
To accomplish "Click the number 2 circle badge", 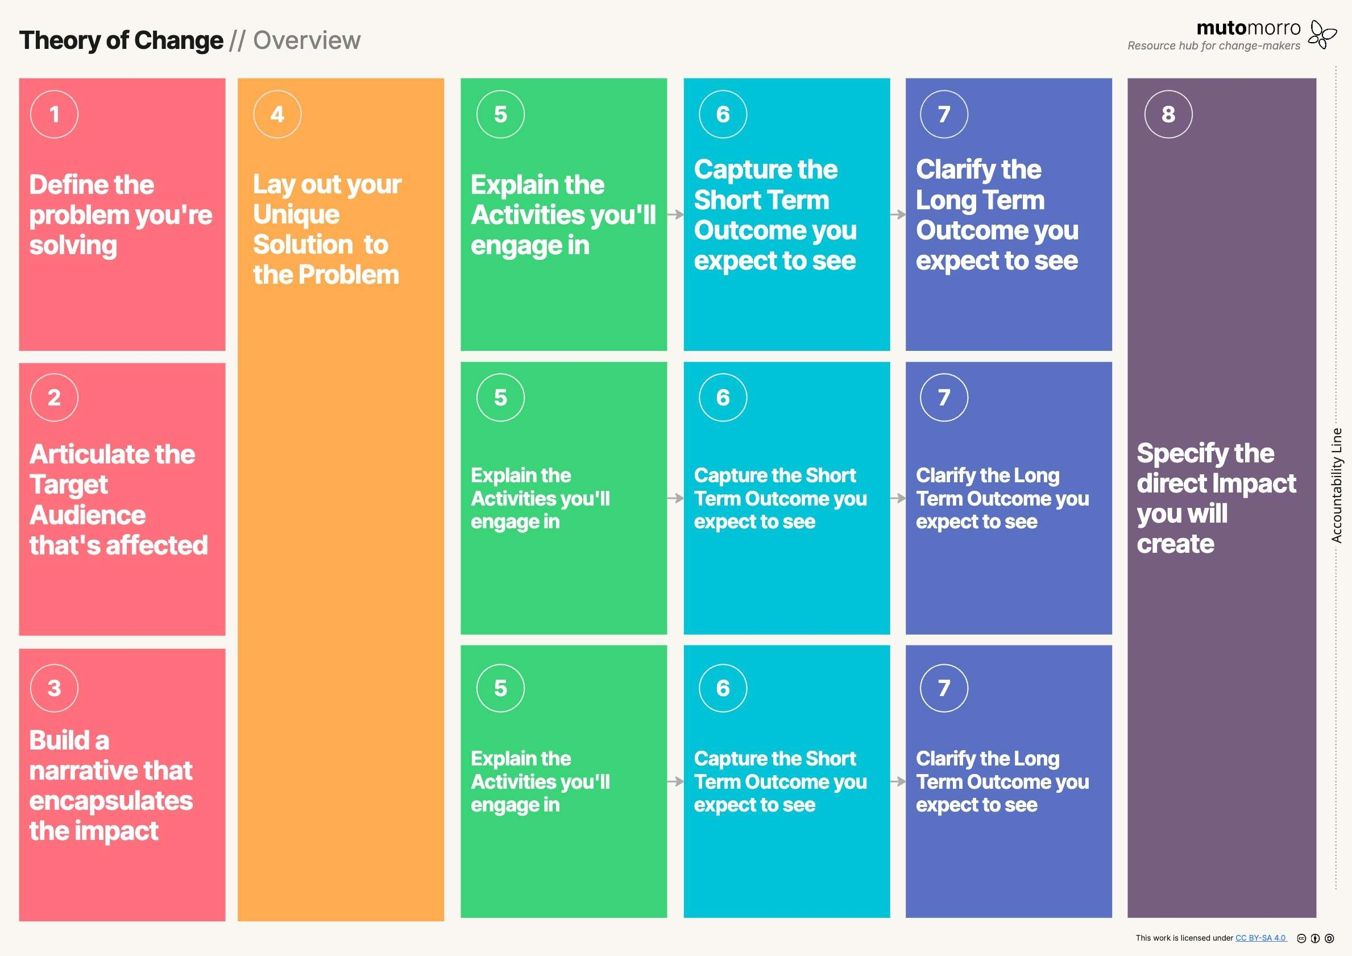I will pyautogui.click(x=54, y=398).
